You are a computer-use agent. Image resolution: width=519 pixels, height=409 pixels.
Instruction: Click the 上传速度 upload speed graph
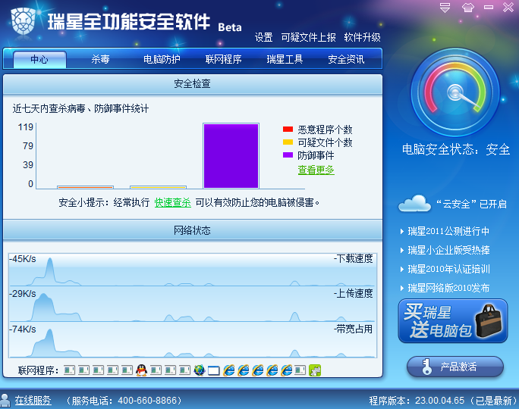[192, 304]
